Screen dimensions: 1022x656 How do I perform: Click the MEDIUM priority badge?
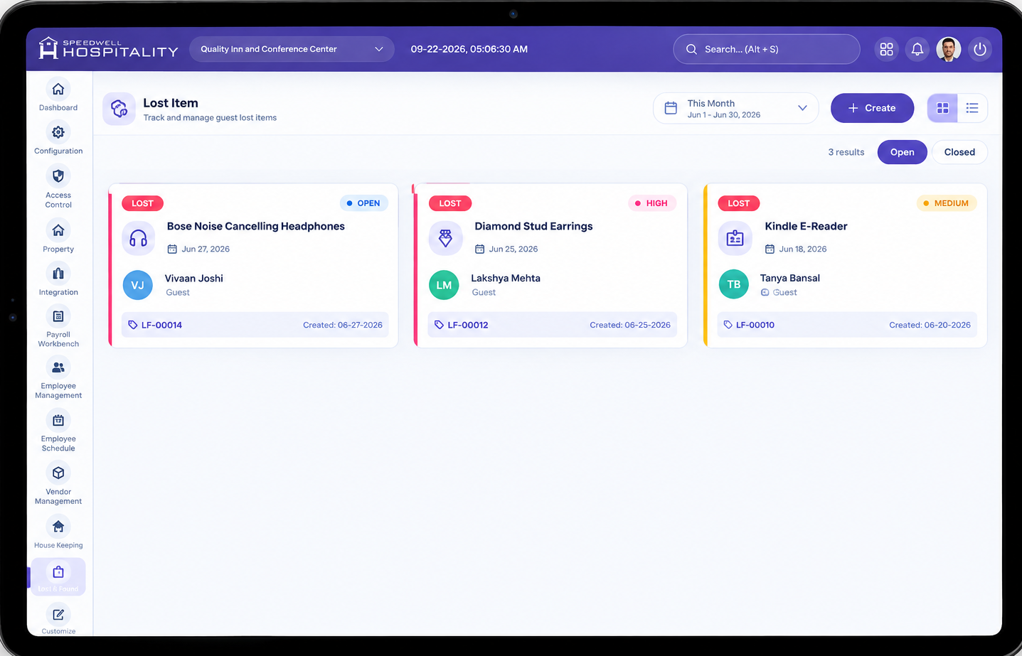click(946, 203)
